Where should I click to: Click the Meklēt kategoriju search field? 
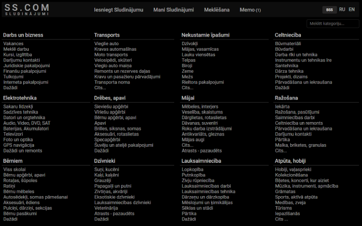point(334,23)
